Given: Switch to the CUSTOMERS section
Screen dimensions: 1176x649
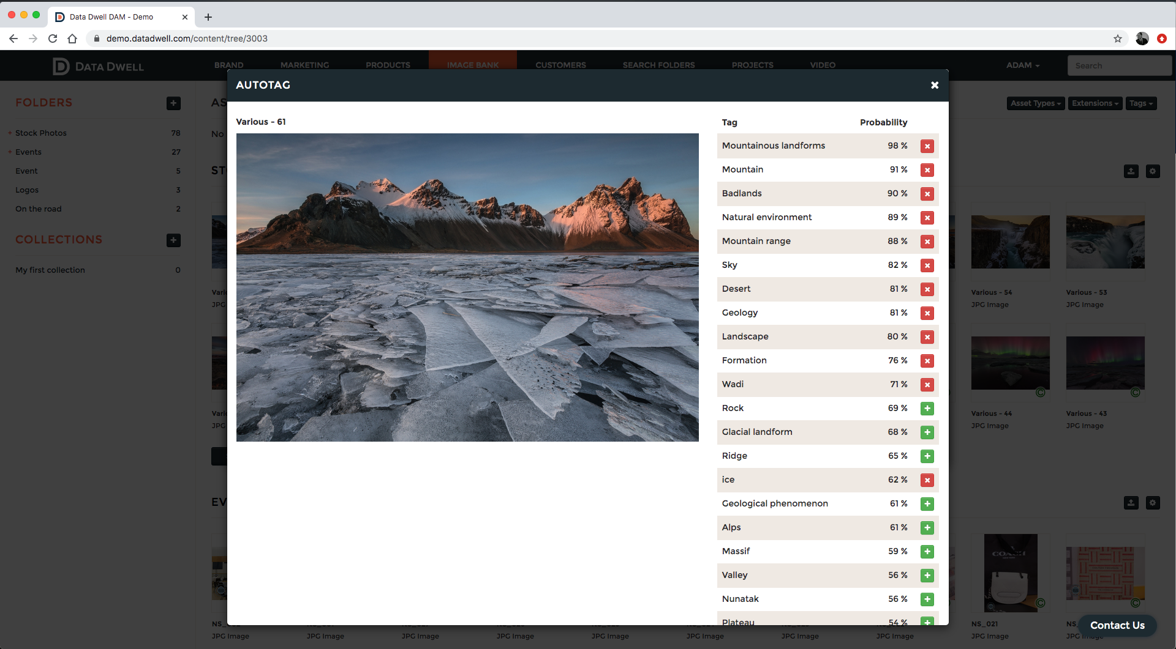Looking at the screenshot, I should [x=560, y=65].
